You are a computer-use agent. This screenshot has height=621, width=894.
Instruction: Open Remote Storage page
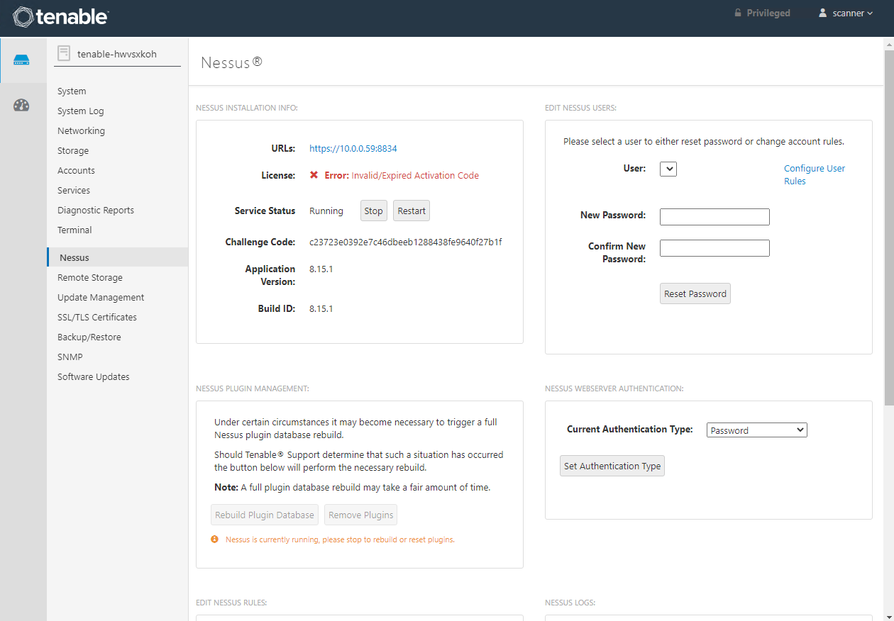90,277
